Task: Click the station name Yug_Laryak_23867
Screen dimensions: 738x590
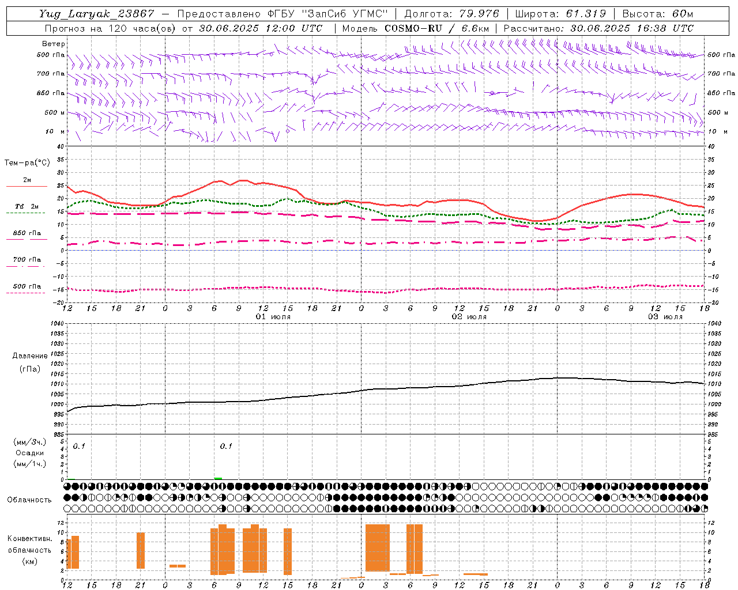Action: pyautogui.click(x=97, y=14)
